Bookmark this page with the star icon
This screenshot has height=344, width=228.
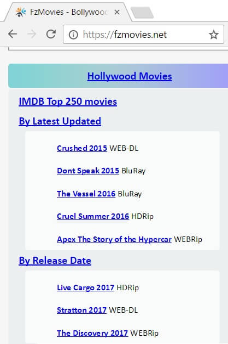point(214,35)
